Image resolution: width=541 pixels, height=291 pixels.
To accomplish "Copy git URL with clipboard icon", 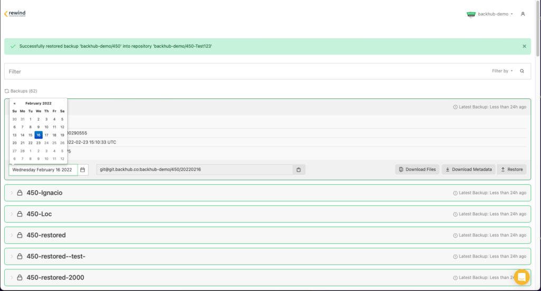I will [299, 170].
